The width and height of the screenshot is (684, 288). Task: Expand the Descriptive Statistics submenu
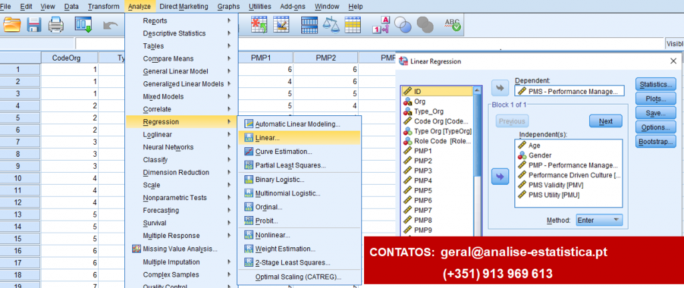182,33
